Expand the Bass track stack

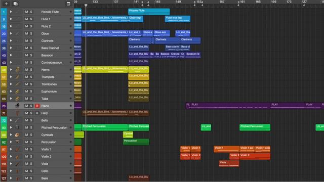tap(11, 178)
